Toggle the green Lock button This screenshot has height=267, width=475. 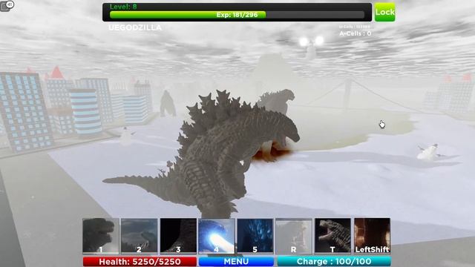[384, 12]
